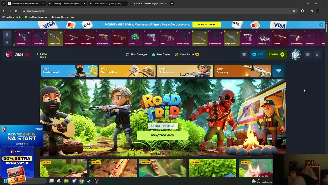This screenshot has width=328, height=185.
Task: Open File Explorer from the taskbar
Action: pyautogui.click(x=66, y=181)
